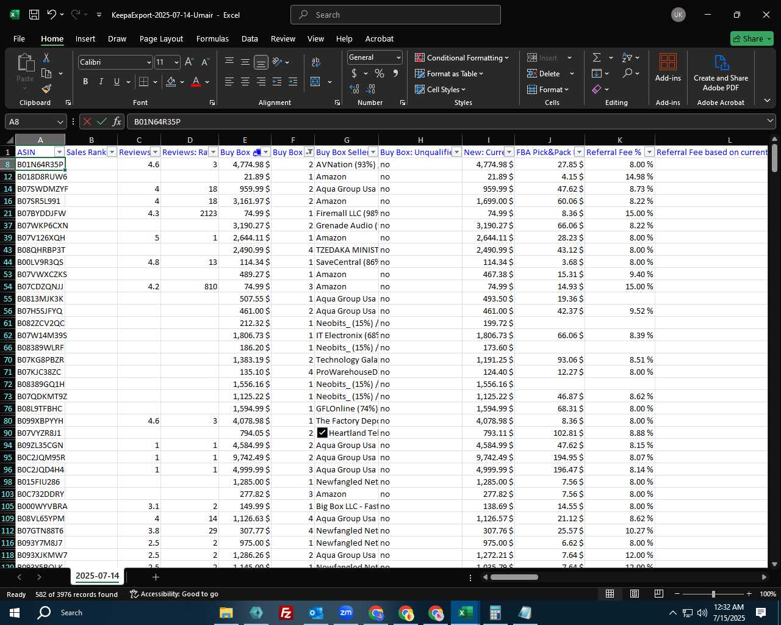Open Find and Select magnifier icon
Image resolution: width=781 pixels, height=625 pixels.
[x=627, y=73]
